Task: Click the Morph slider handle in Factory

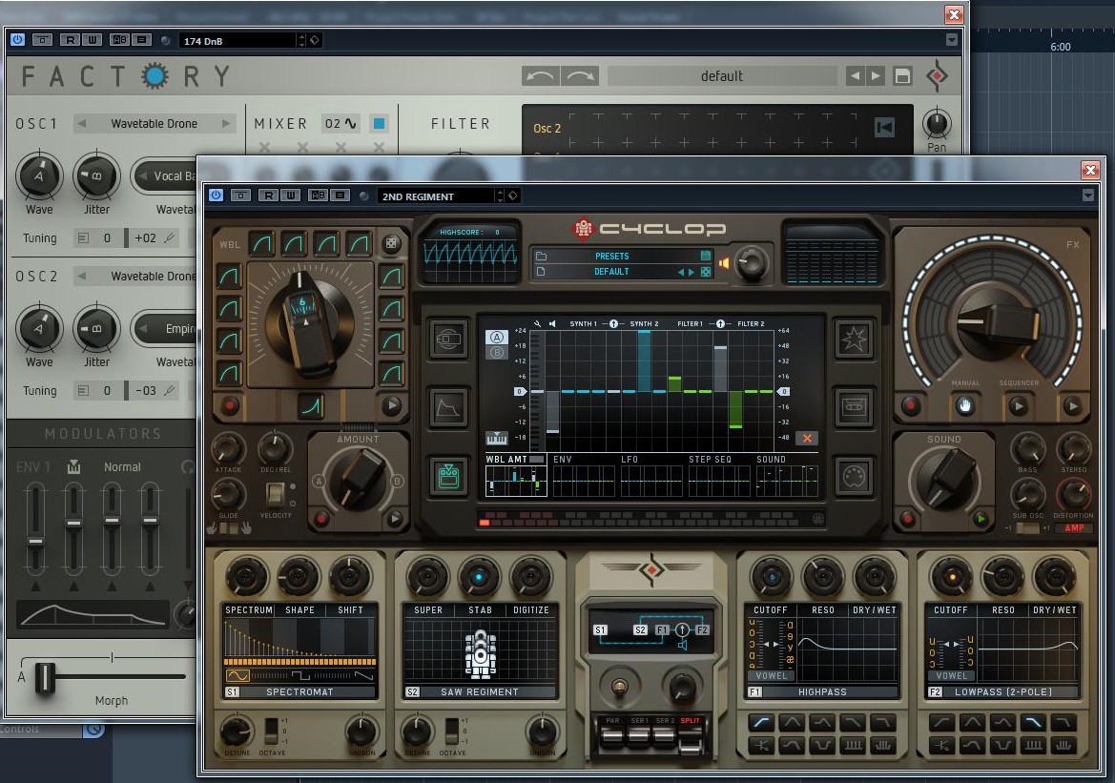Action: (x=45, y=676)
